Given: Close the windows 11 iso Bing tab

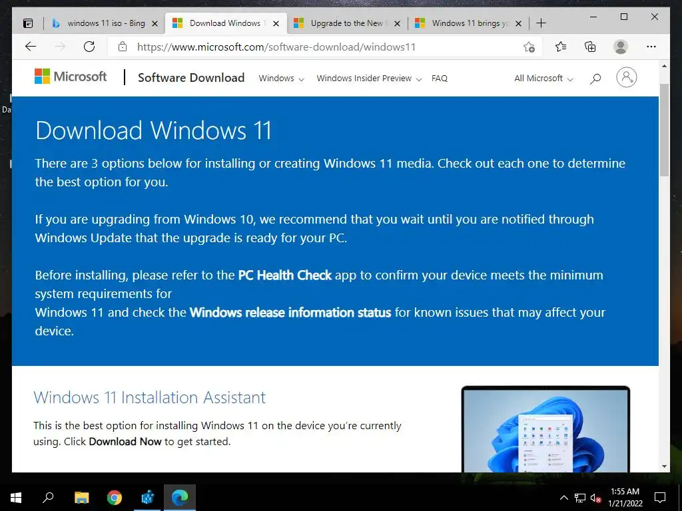Looking at the screenshot, I should [x=155, y=23].
